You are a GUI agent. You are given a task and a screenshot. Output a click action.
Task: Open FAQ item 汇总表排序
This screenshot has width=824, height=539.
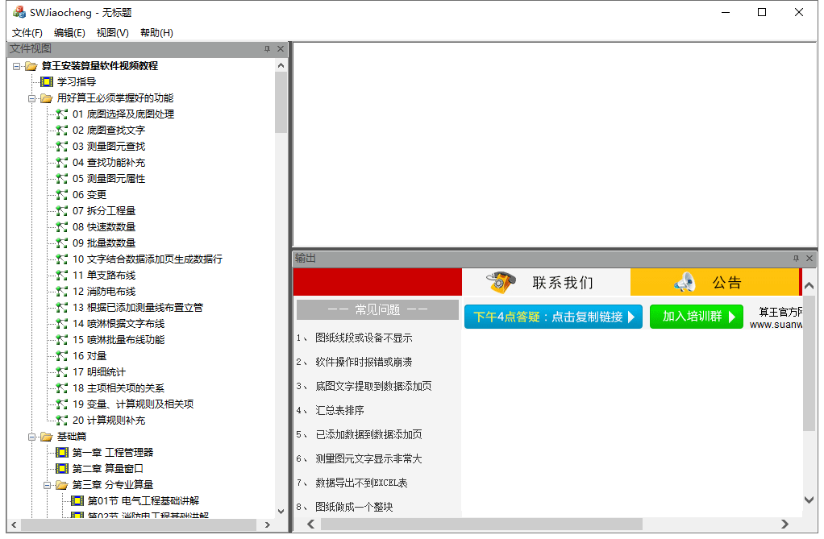tap(339, 410)
